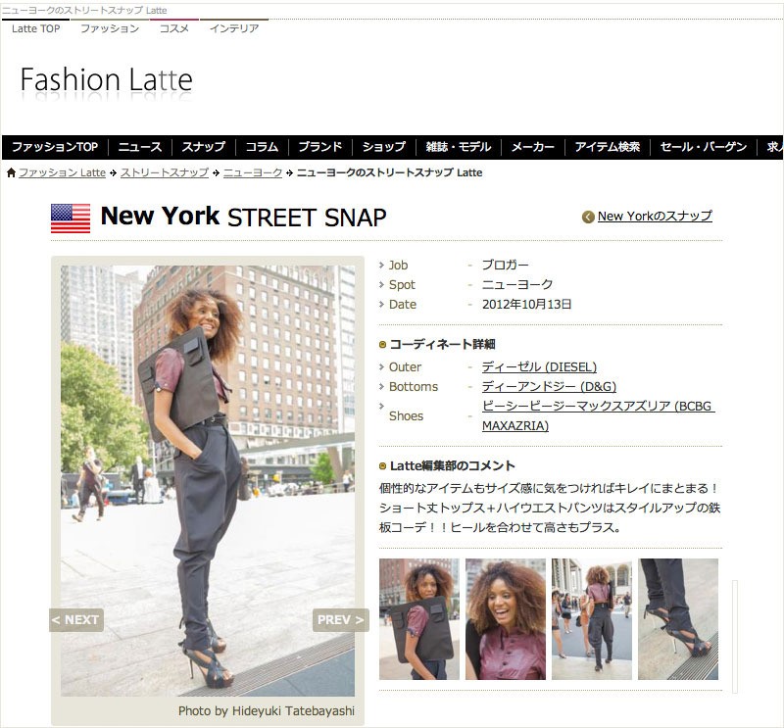View the smiling face portrait thumbnail
This screenshot has height=728, width=784.
(x=506, y=619)
